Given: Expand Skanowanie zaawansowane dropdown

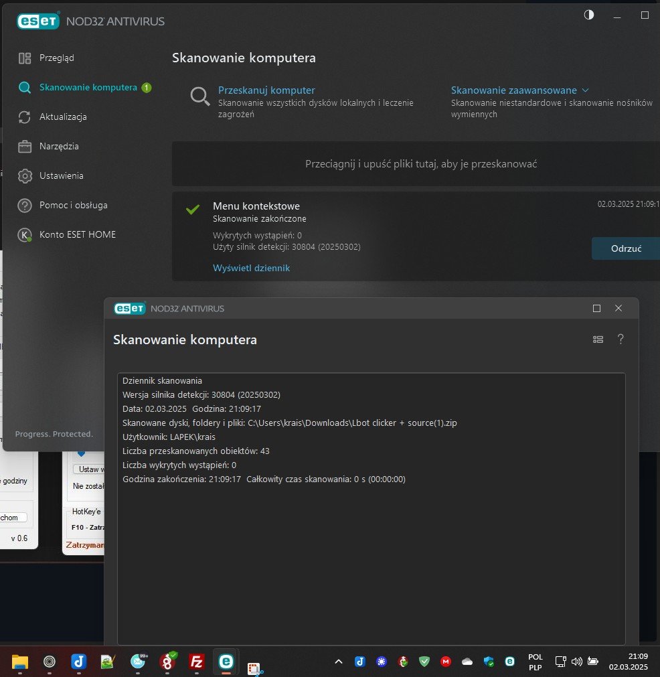Looking at the screenshot, I should coord(519,90).
